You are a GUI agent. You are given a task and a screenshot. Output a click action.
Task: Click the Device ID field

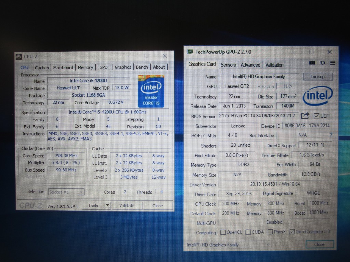(x=307, y=126)
